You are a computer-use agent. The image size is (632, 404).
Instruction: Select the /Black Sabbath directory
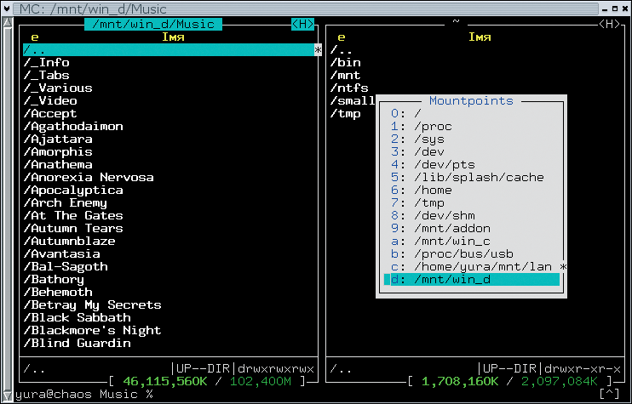78,317
